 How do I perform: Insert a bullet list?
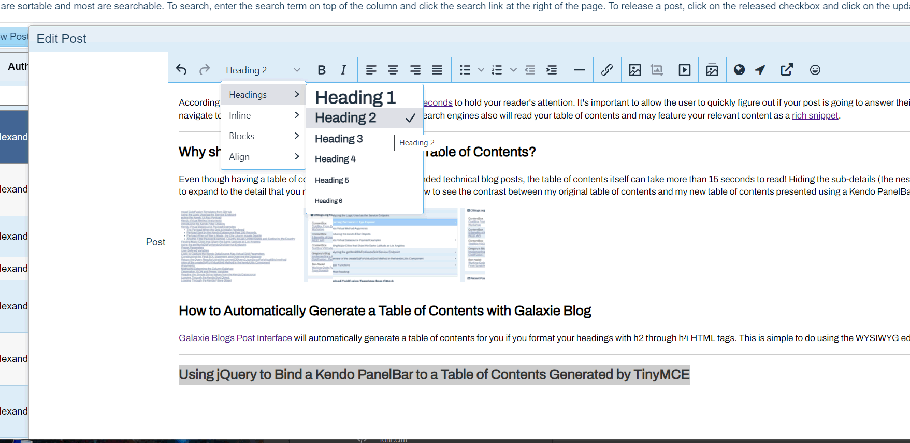tap(465, 70)
